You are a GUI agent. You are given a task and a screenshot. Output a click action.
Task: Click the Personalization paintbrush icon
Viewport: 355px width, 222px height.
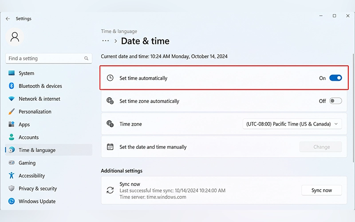[x=12, y=111]
